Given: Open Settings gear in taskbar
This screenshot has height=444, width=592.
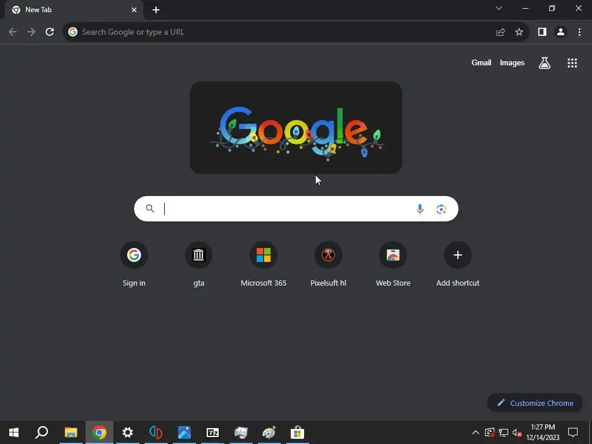Looking at the screenshot, I should (x=128, y=432).
